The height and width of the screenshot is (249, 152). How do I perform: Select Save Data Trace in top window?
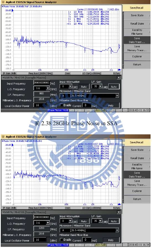click(x=137, y=40)
